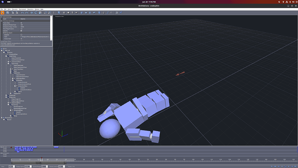Screen dimensions: 298x168
Task: Click the red timeline playhead marker
Action: pyautogui.click(x=41, y=158)
